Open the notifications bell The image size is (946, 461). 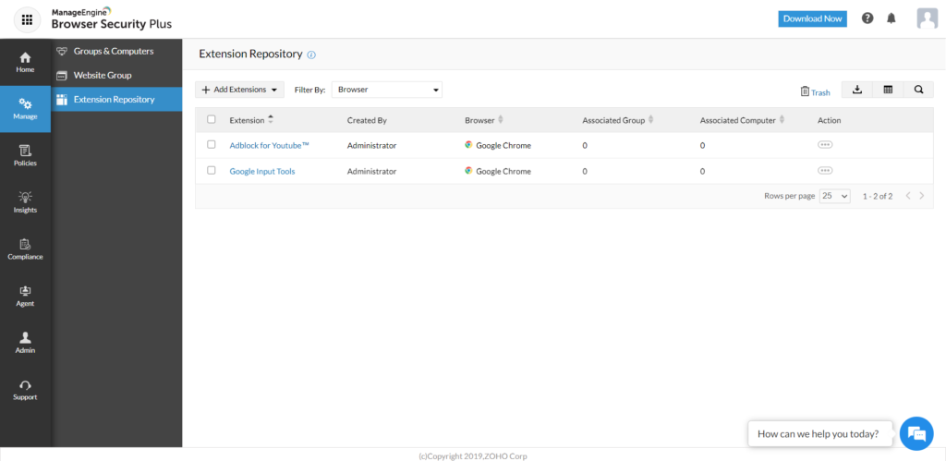point(891,18)
